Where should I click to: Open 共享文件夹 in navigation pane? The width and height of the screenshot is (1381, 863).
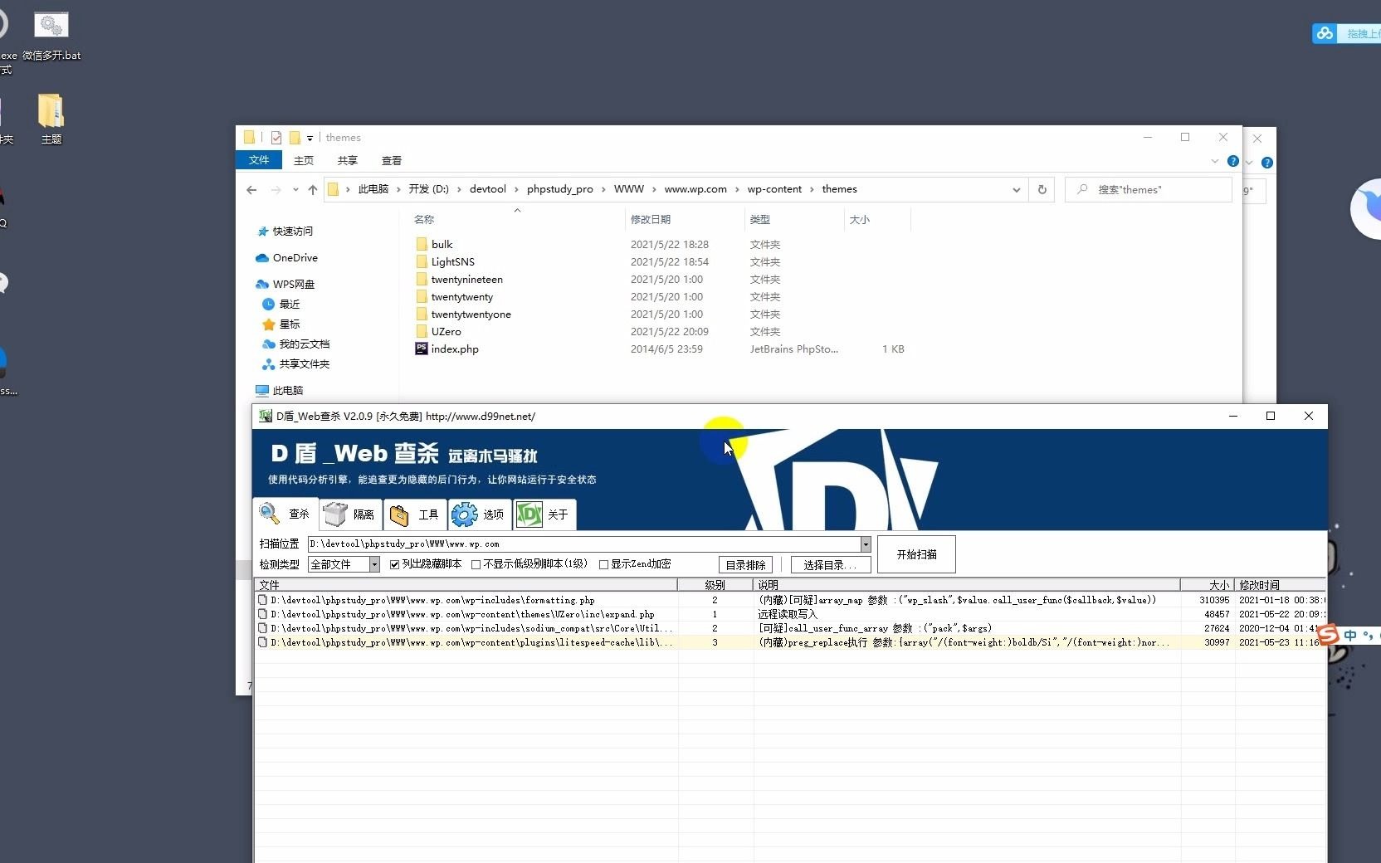(x=296, y=363)
